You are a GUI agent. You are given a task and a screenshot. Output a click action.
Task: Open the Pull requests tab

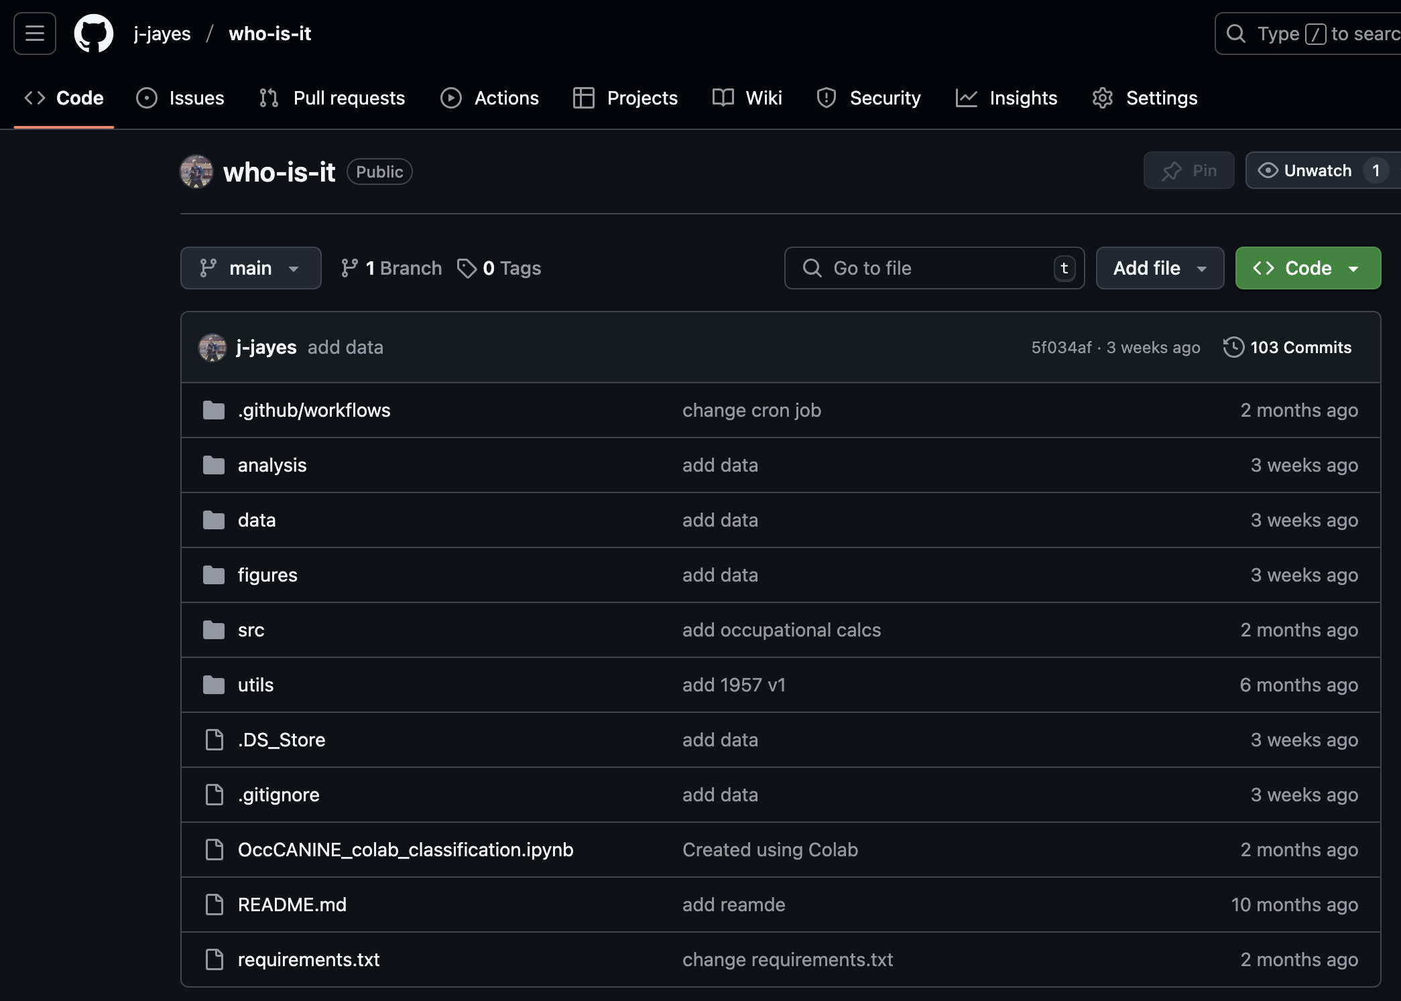[x=332, y=98]
